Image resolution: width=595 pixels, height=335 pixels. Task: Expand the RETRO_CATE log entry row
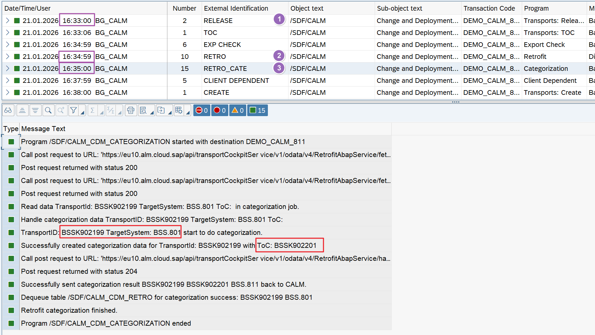click(8, 69)
